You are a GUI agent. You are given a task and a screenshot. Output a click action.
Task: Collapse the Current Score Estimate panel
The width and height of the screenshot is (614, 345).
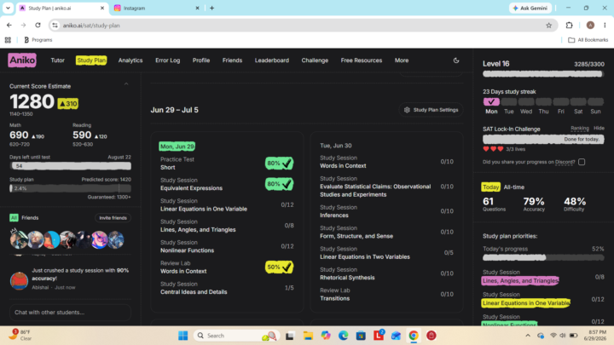(126, 84)
